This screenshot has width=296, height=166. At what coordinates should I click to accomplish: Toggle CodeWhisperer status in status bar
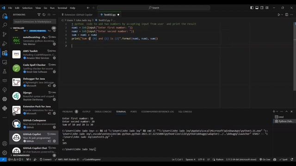pos(92,160)
